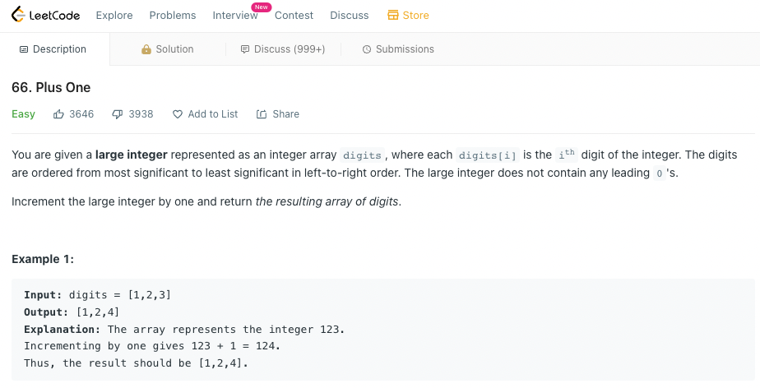Click the Share arrow icon

click(262, 114)
